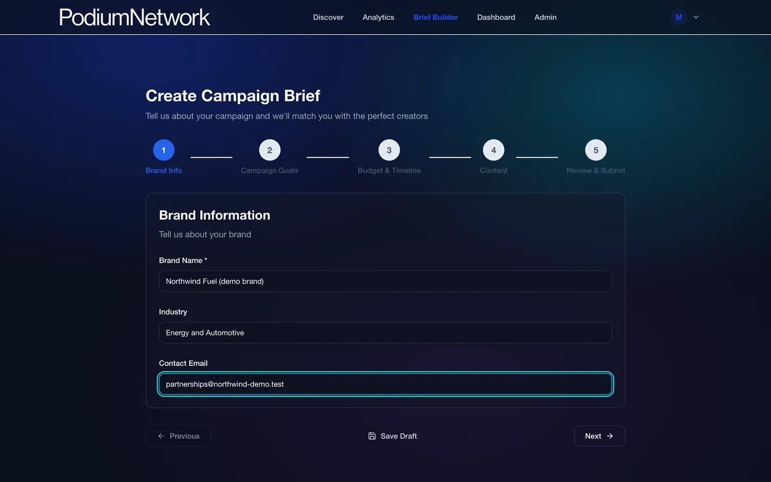Click the Campaign Goals step label
The height and width of the screenshot is (482, 771).
[x=270, y=171]
